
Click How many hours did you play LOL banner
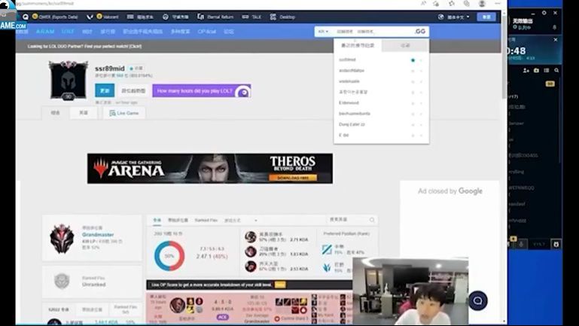tap(202, 91)
